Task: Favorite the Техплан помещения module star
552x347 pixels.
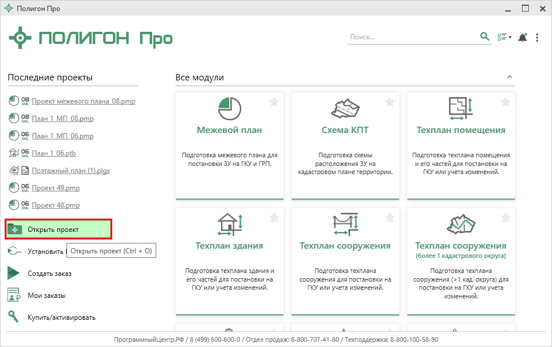Action: pyautogui.click(x=506, y=102)
